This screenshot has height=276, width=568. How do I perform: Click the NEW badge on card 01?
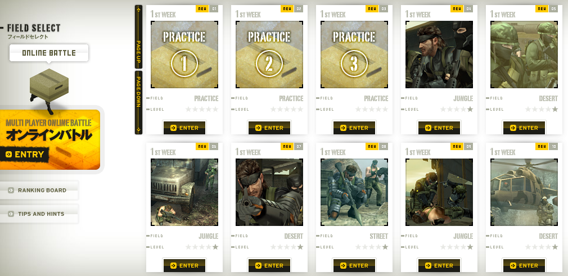pyautogui.click(x=202, y=8)
